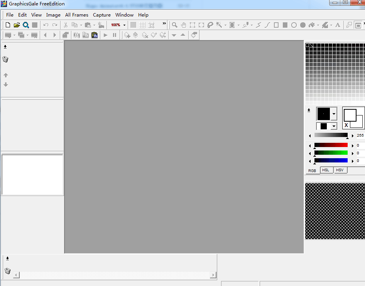Select the outlined Rectangle tool
365x286 pixels.
coord(276,25)
